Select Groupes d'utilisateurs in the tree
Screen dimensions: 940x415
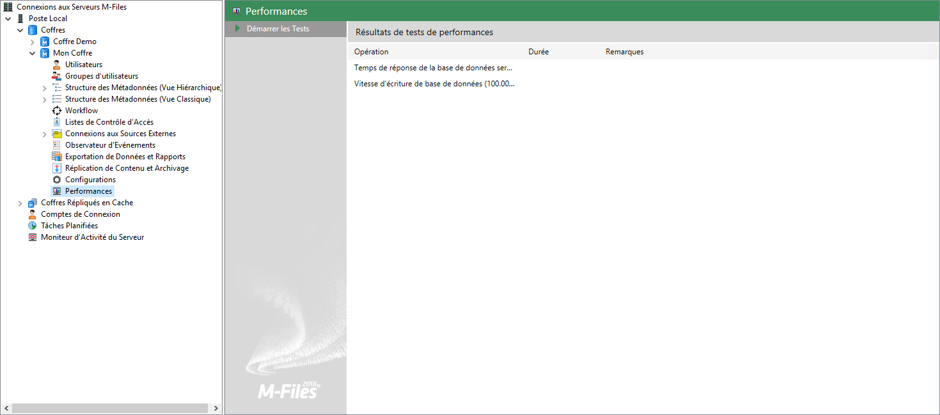point(101,76)
